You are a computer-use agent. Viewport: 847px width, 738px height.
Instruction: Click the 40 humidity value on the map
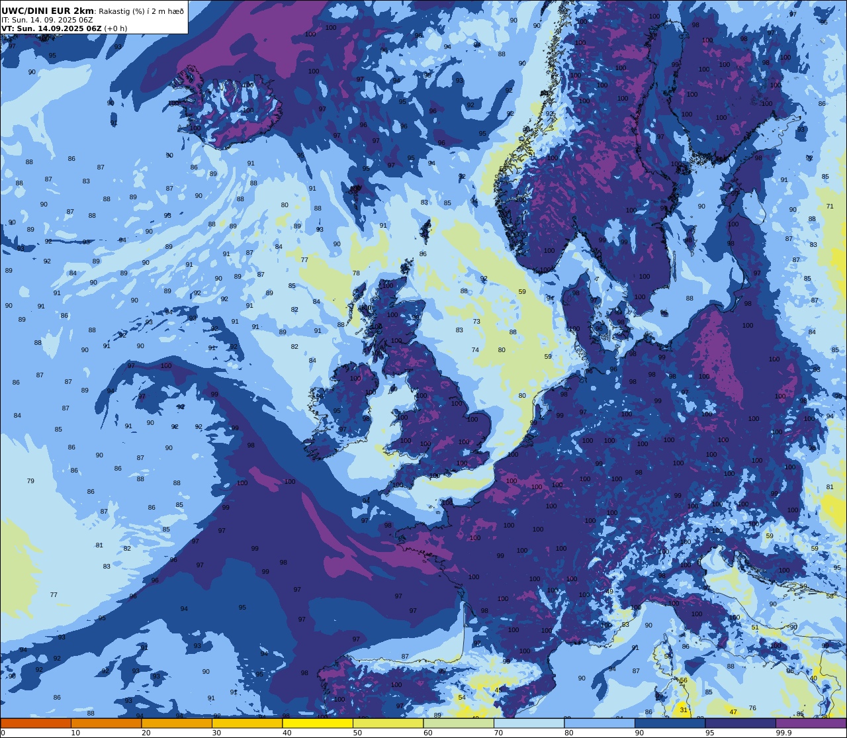coord(813,678)
